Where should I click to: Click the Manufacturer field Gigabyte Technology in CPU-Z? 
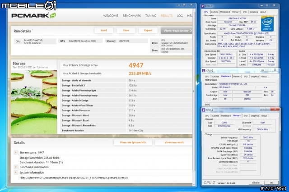point(247,84)
